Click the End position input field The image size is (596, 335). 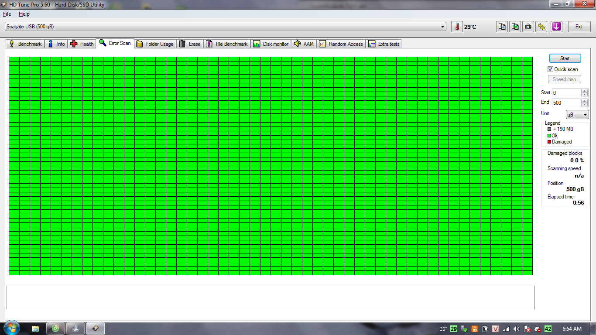(x=566, y=103)
